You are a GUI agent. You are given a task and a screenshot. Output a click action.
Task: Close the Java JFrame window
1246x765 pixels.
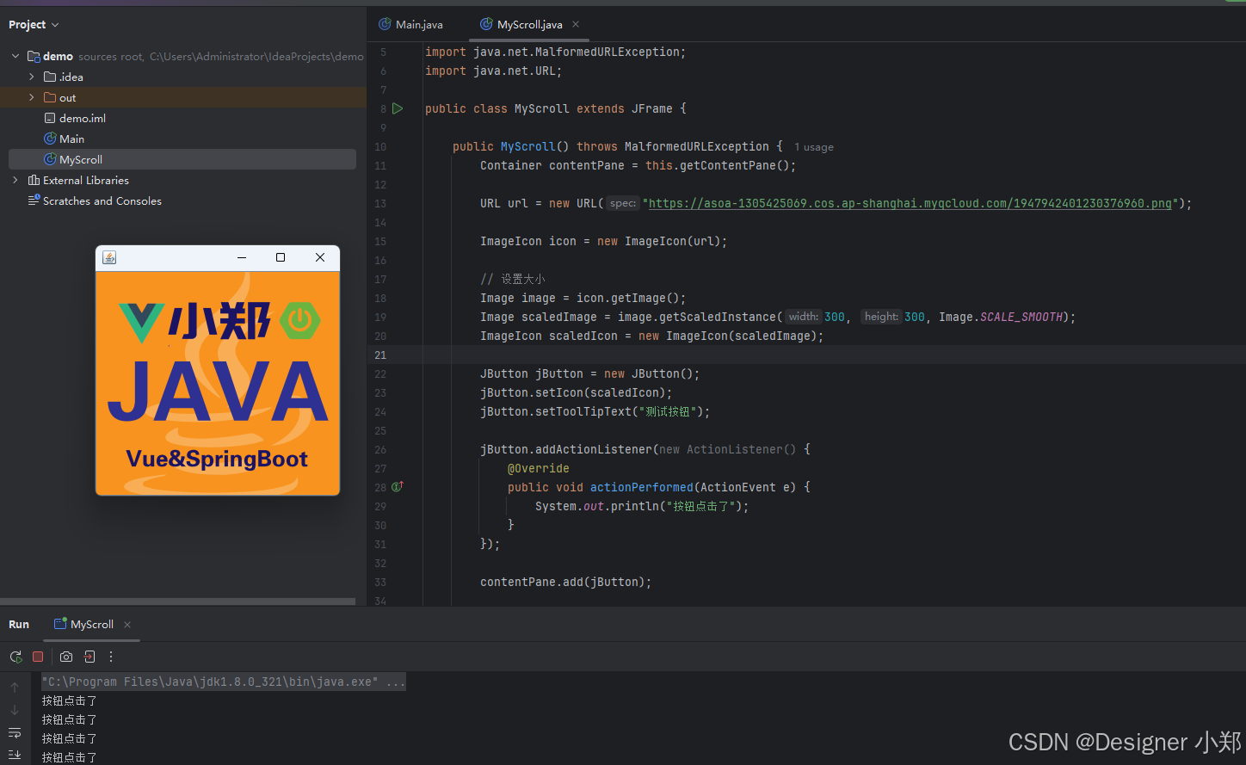pyautogui.click(x=320, y=257)
